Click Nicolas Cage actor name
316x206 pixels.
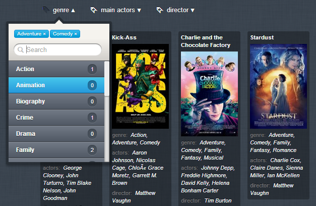point(134,164)
